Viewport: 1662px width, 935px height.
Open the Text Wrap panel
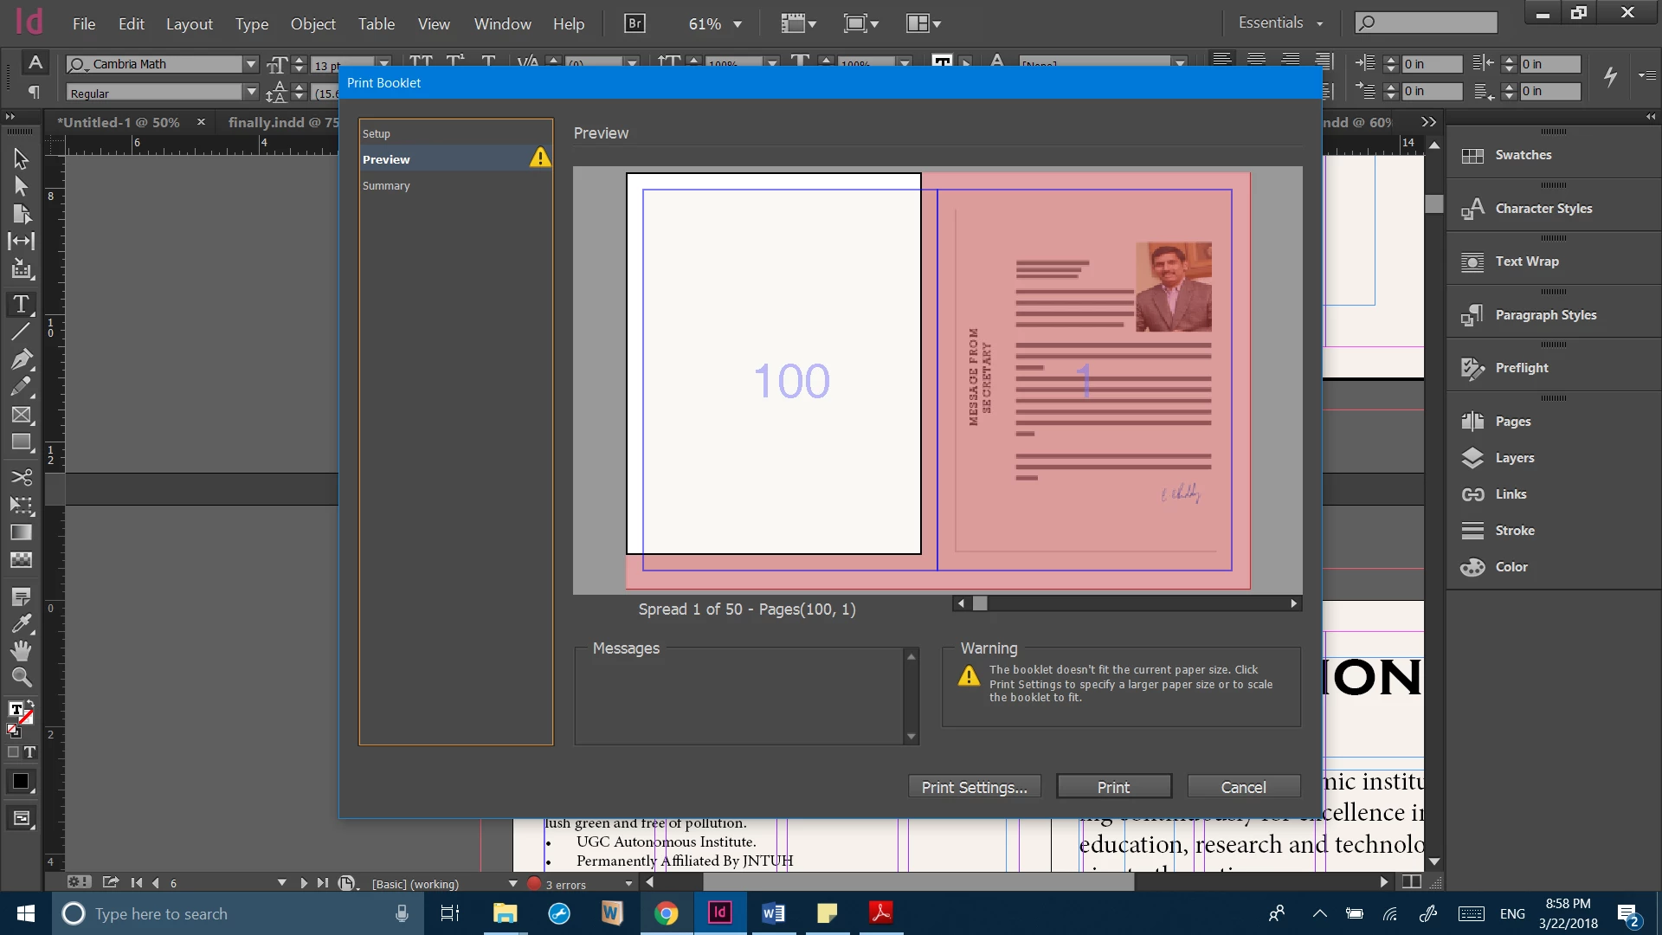point(1526,261)
